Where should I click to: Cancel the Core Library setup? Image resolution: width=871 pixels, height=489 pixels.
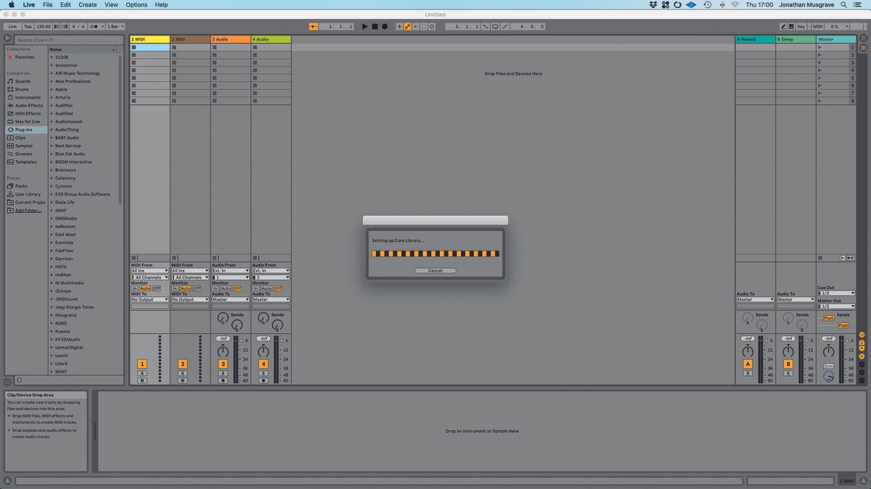coord(435,270)
